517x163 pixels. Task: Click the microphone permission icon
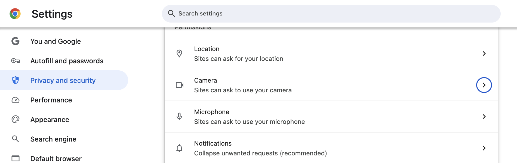(179, 117)
